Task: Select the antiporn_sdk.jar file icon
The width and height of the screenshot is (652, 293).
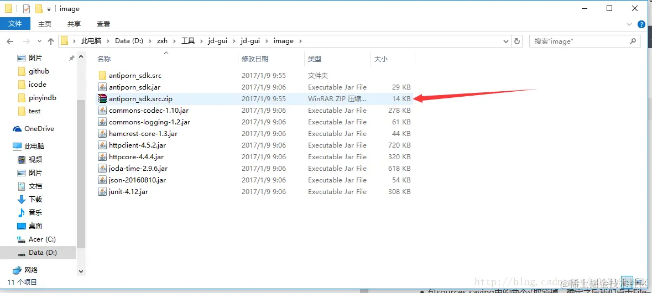Action: point(102,87)
